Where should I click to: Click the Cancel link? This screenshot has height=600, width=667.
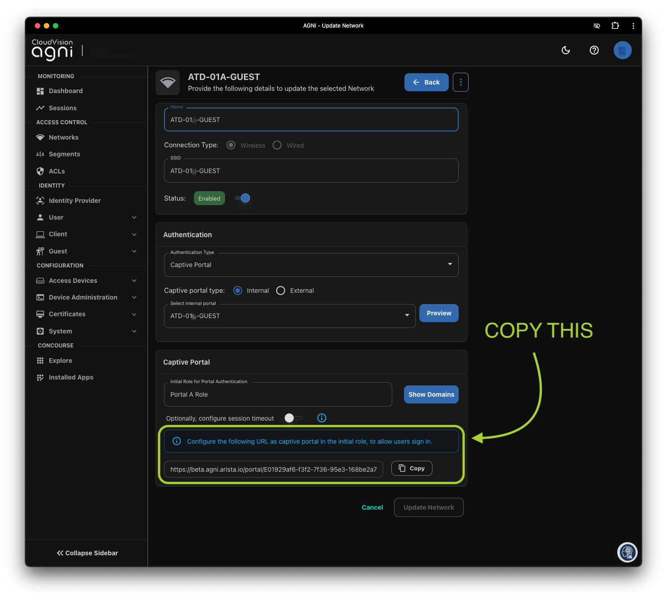372,507
